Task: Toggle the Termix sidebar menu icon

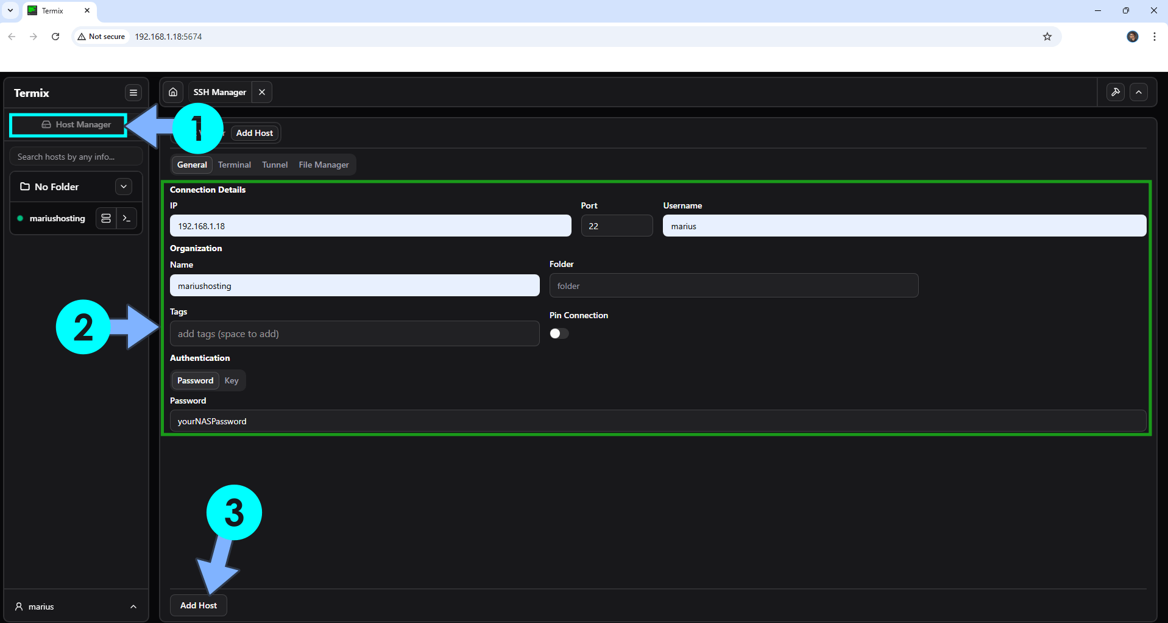Action: 133,93
